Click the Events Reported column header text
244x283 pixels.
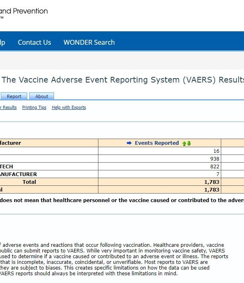[157, 143]
